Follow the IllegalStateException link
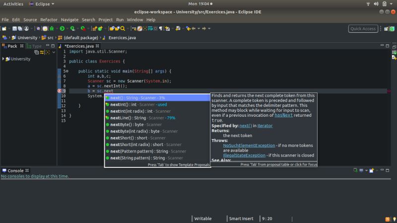The width and height of the screenshot is (397, 223). [244, 155]
